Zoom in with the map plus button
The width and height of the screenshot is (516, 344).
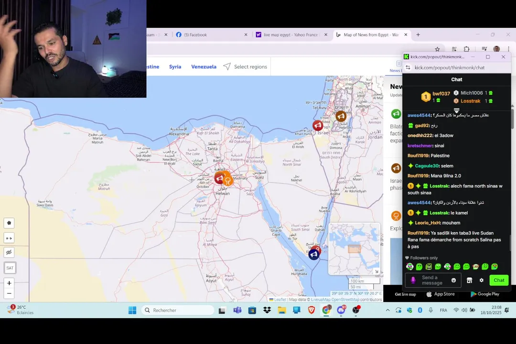coord(9,283)
